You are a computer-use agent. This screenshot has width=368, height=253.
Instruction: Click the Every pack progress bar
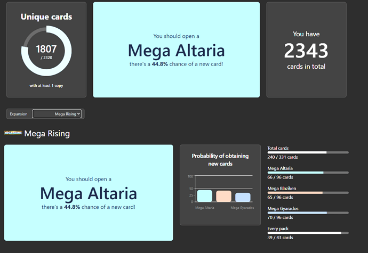click(308, 233)
